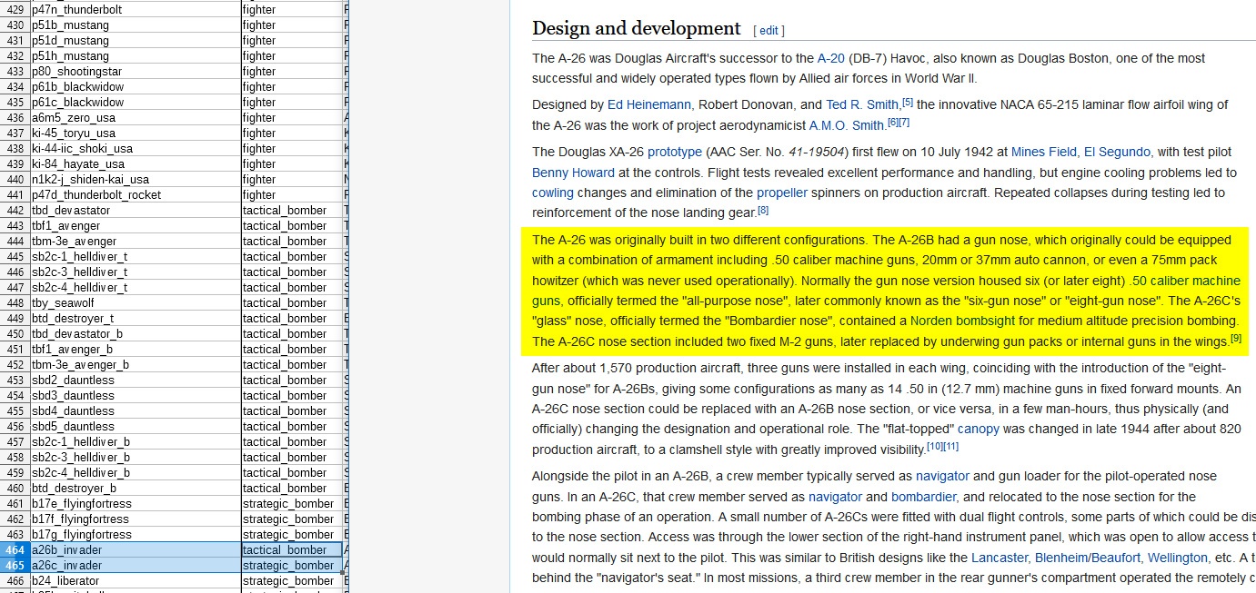This screenshot has width=1256, height=593.
Task: Select row header 464
Action: (15, 550)
